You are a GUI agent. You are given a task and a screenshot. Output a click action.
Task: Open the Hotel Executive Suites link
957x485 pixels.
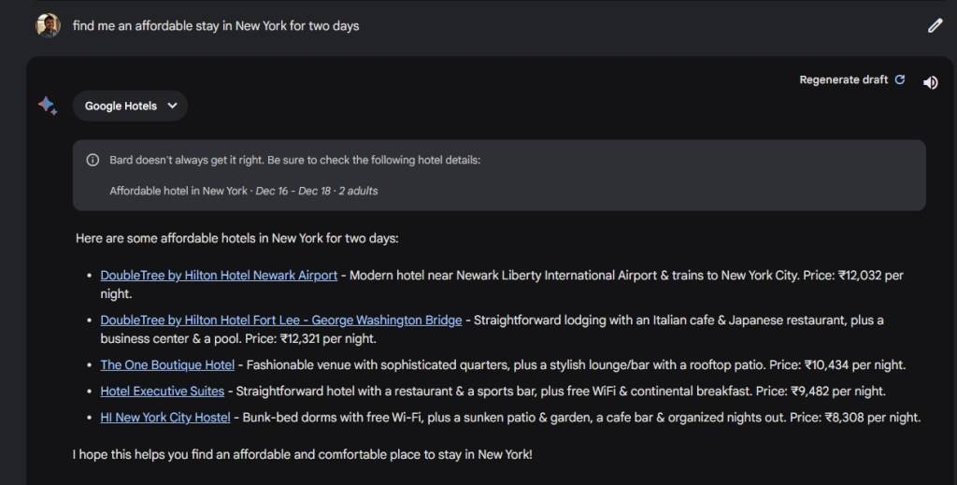point(163,391)
